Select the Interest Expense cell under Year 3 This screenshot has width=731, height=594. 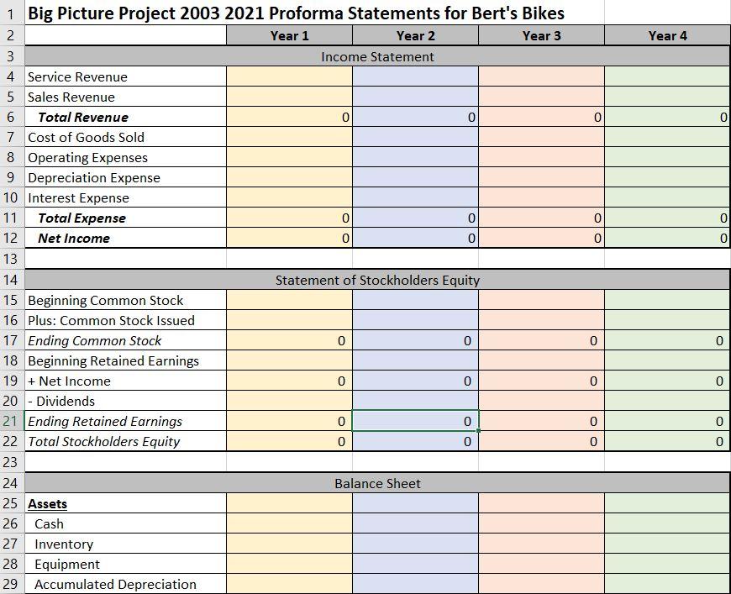pyautogui.click(x=542, y=197)
